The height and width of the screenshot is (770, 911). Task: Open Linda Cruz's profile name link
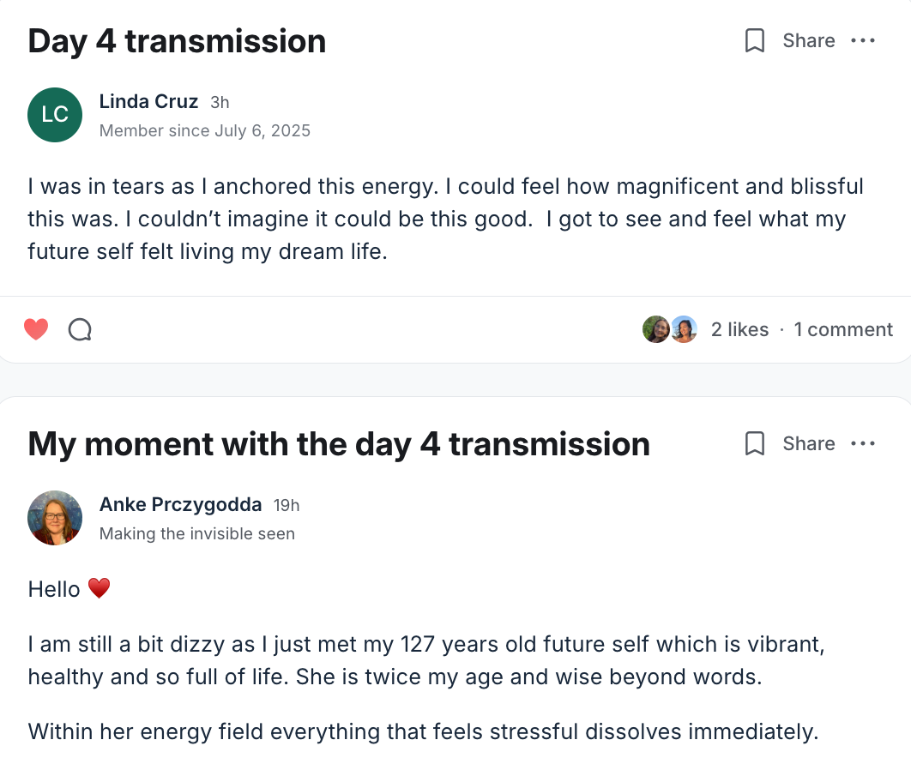pyautogui.click(x=148, y=102)
